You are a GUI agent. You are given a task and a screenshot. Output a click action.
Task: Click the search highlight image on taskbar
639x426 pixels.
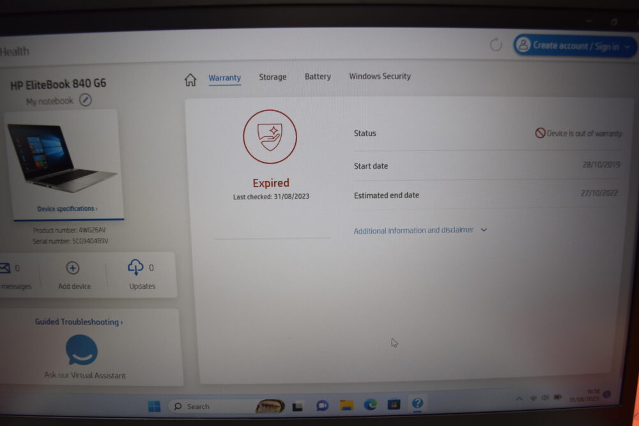[270, 406]
